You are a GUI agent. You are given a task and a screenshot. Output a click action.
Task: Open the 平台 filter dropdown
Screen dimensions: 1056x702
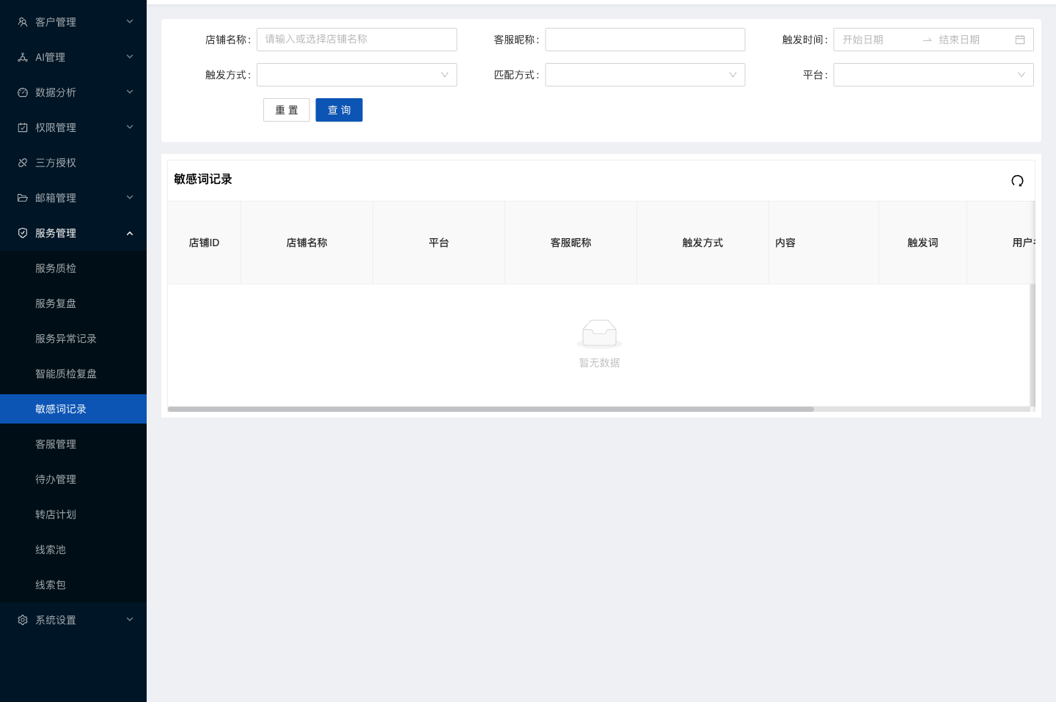[x=934, y=75]
